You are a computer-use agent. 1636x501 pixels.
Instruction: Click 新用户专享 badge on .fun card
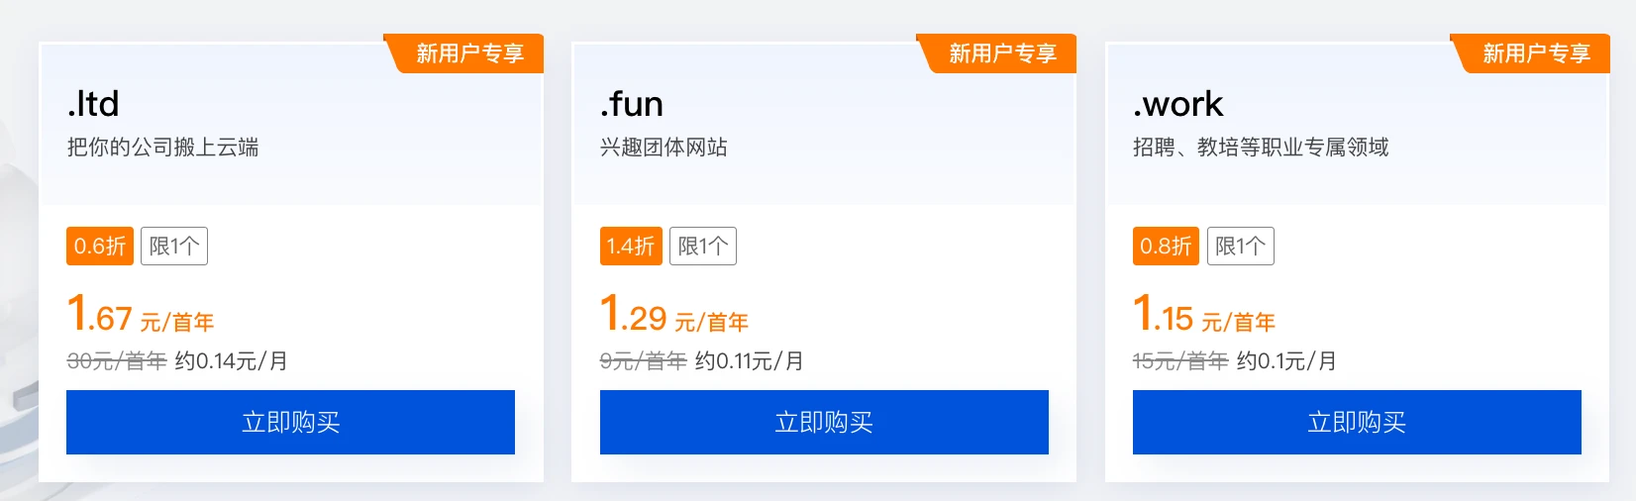1002,53
